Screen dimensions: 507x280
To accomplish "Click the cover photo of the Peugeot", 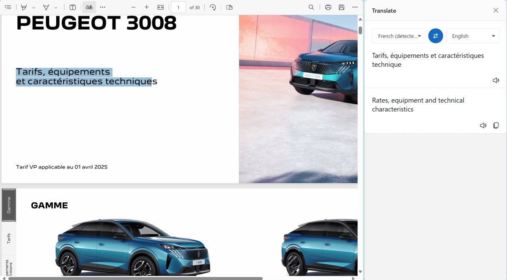I will 298,99.
